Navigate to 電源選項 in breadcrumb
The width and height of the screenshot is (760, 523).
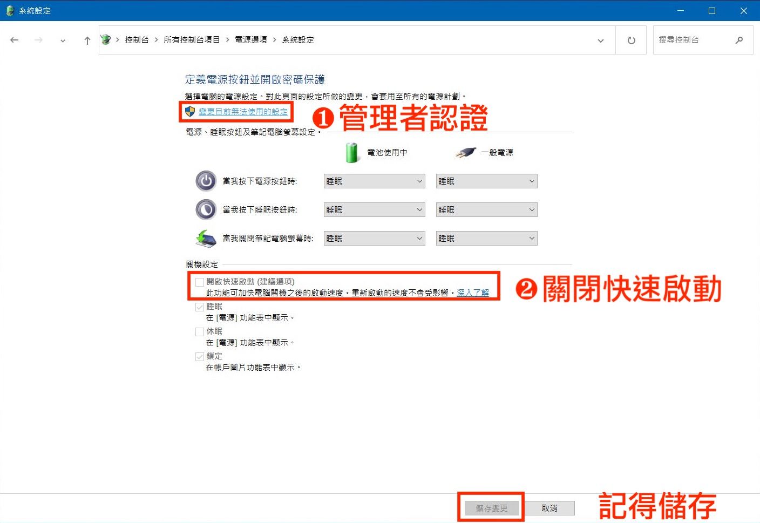[x=251, y=40]
